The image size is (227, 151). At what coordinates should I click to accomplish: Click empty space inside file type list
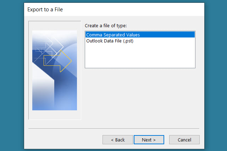tap(140, 57)
